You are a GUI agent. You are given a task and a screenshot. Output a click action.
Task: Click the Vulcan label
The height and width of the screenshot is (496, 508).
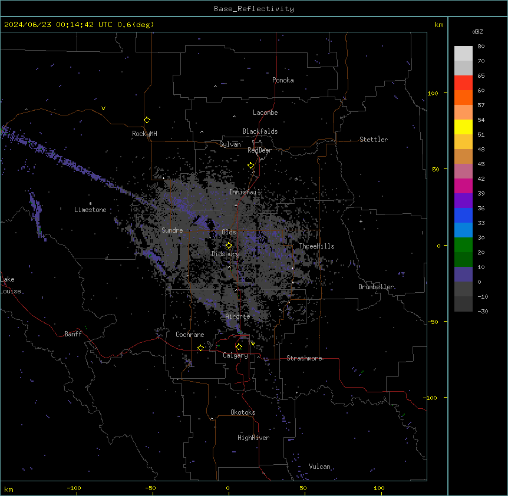coord(320,467)
